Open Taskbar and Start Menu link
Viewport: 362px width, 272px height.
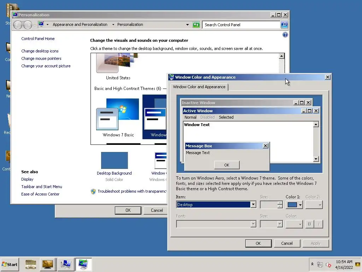tap(42, 187)
